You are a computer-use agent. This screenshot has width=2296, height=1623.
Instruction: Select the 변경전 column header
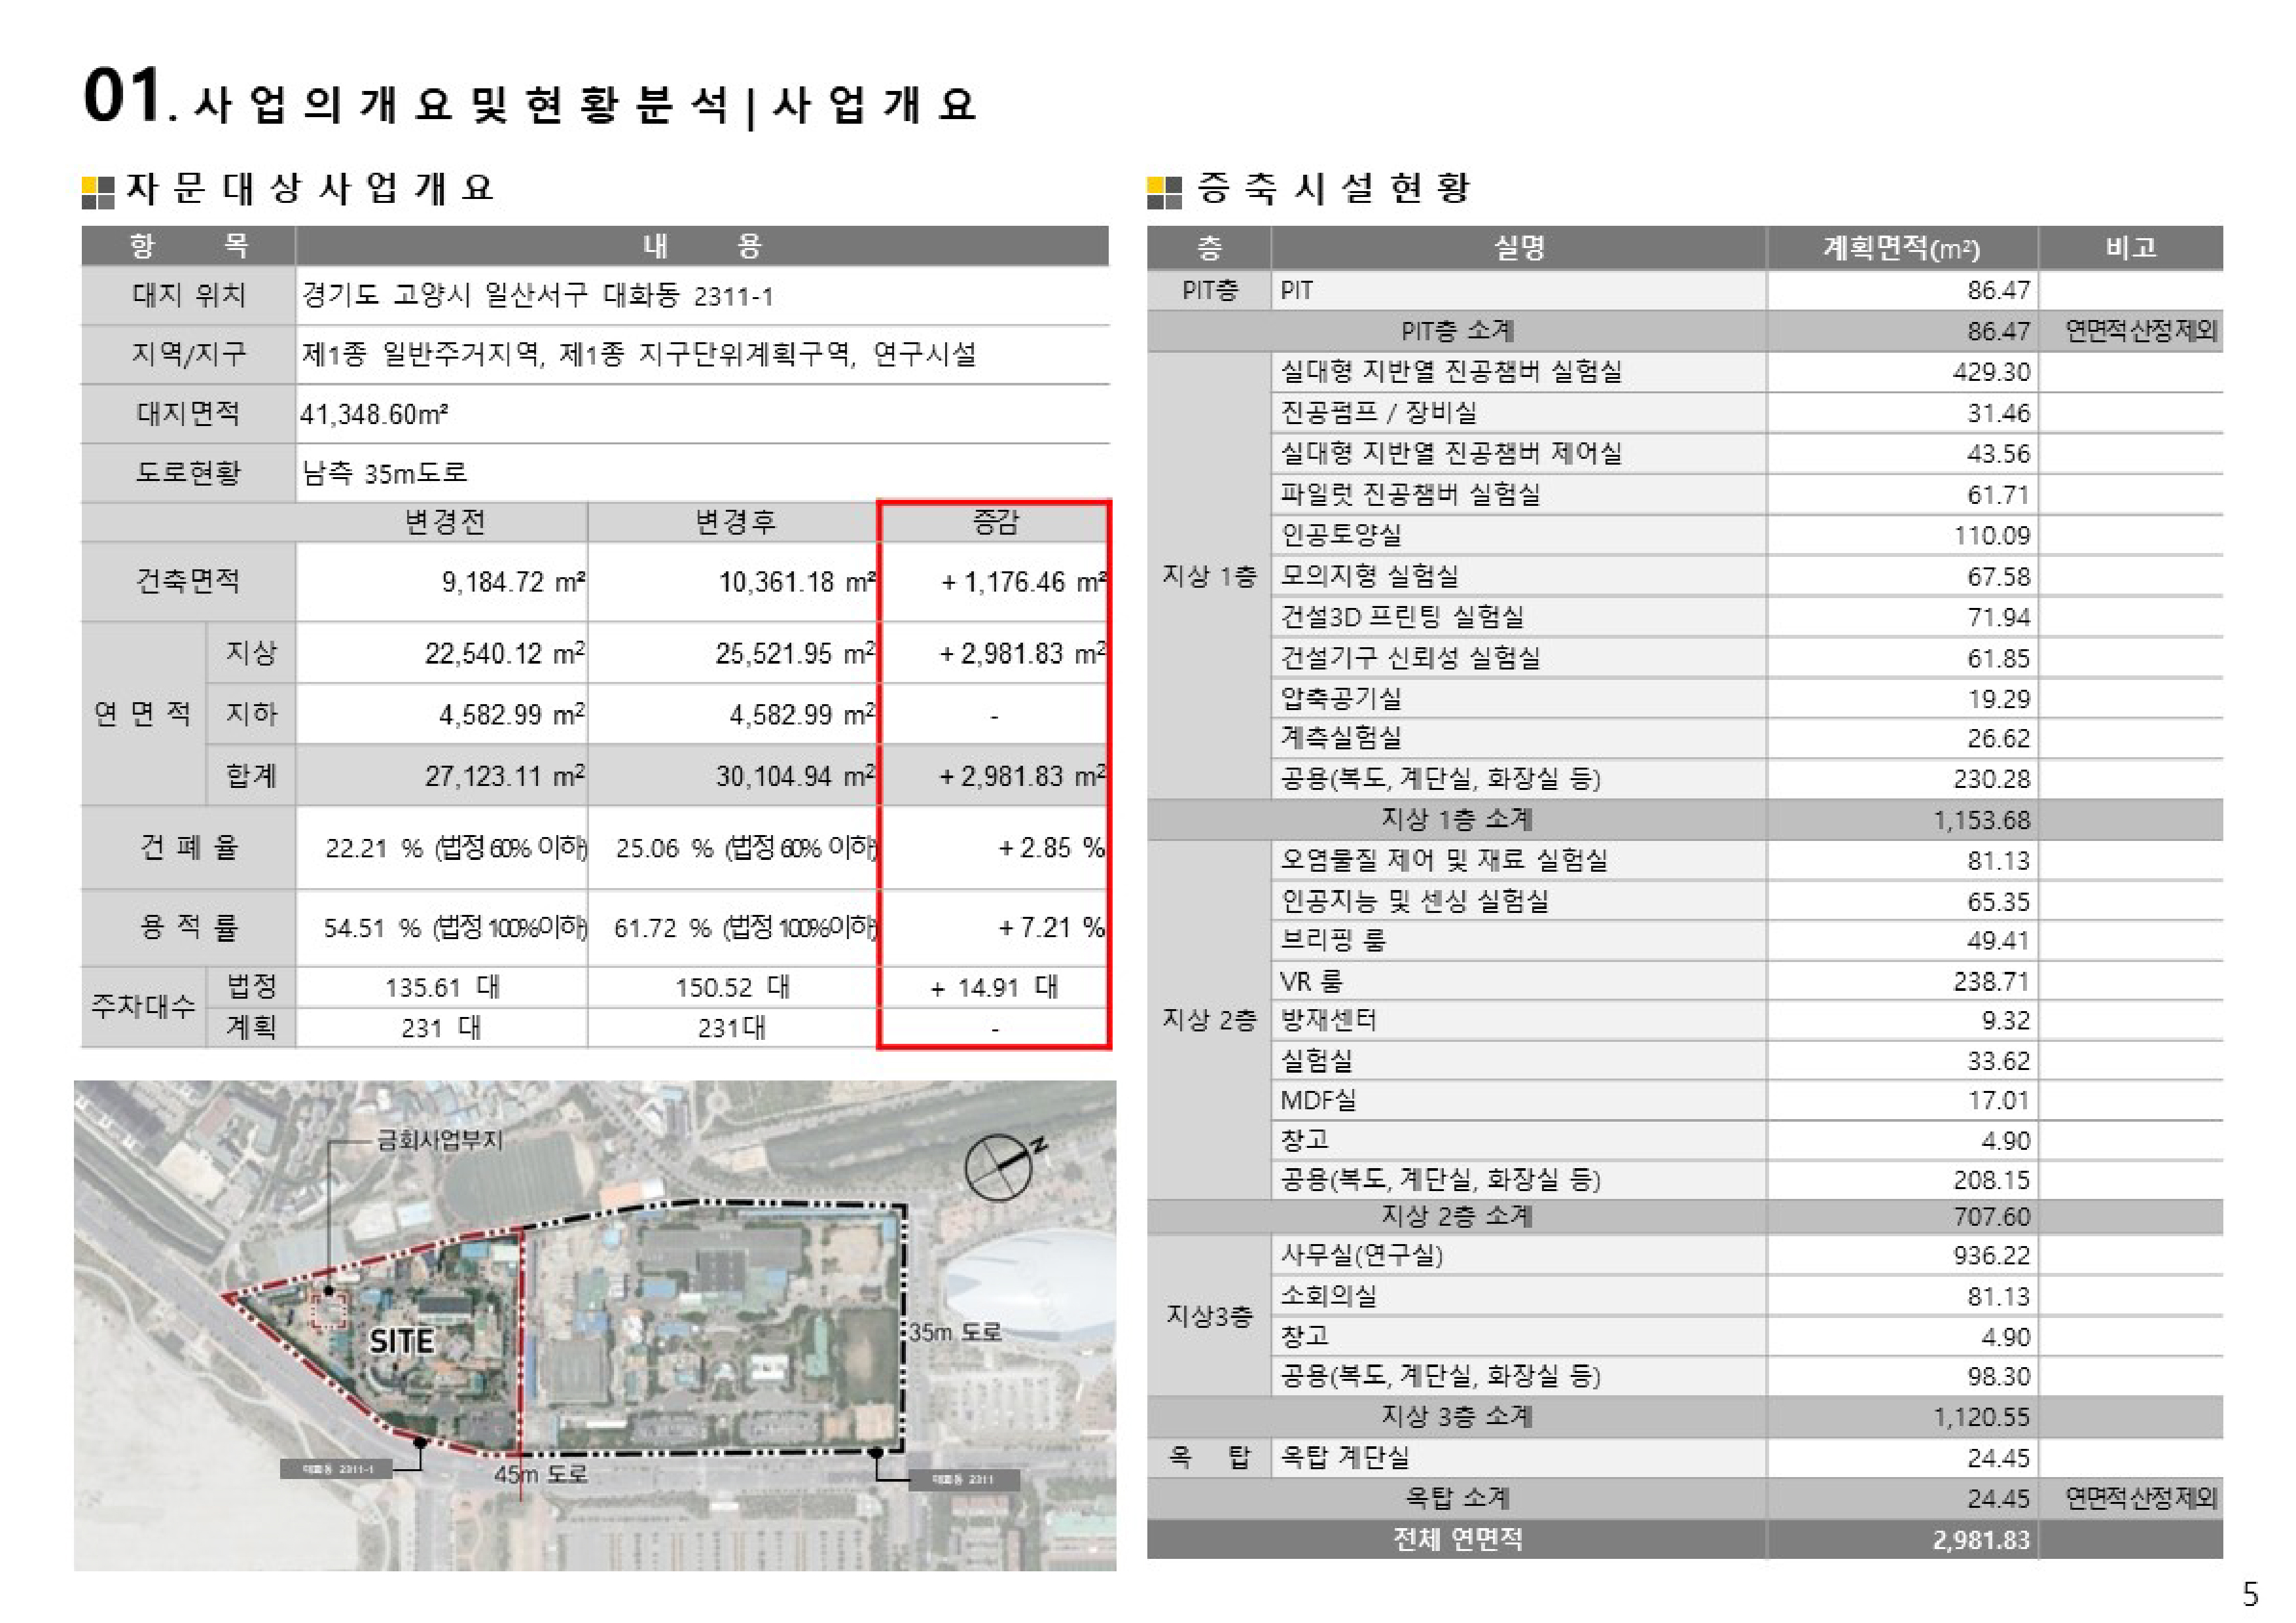[444, 522]
